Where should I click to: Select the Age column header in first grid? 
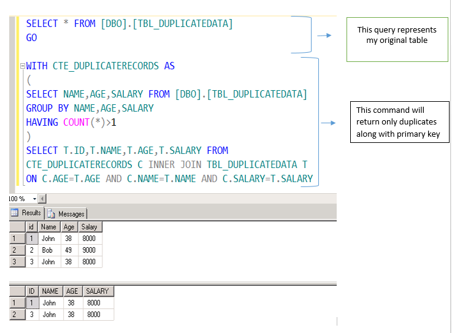coord(69,227)
